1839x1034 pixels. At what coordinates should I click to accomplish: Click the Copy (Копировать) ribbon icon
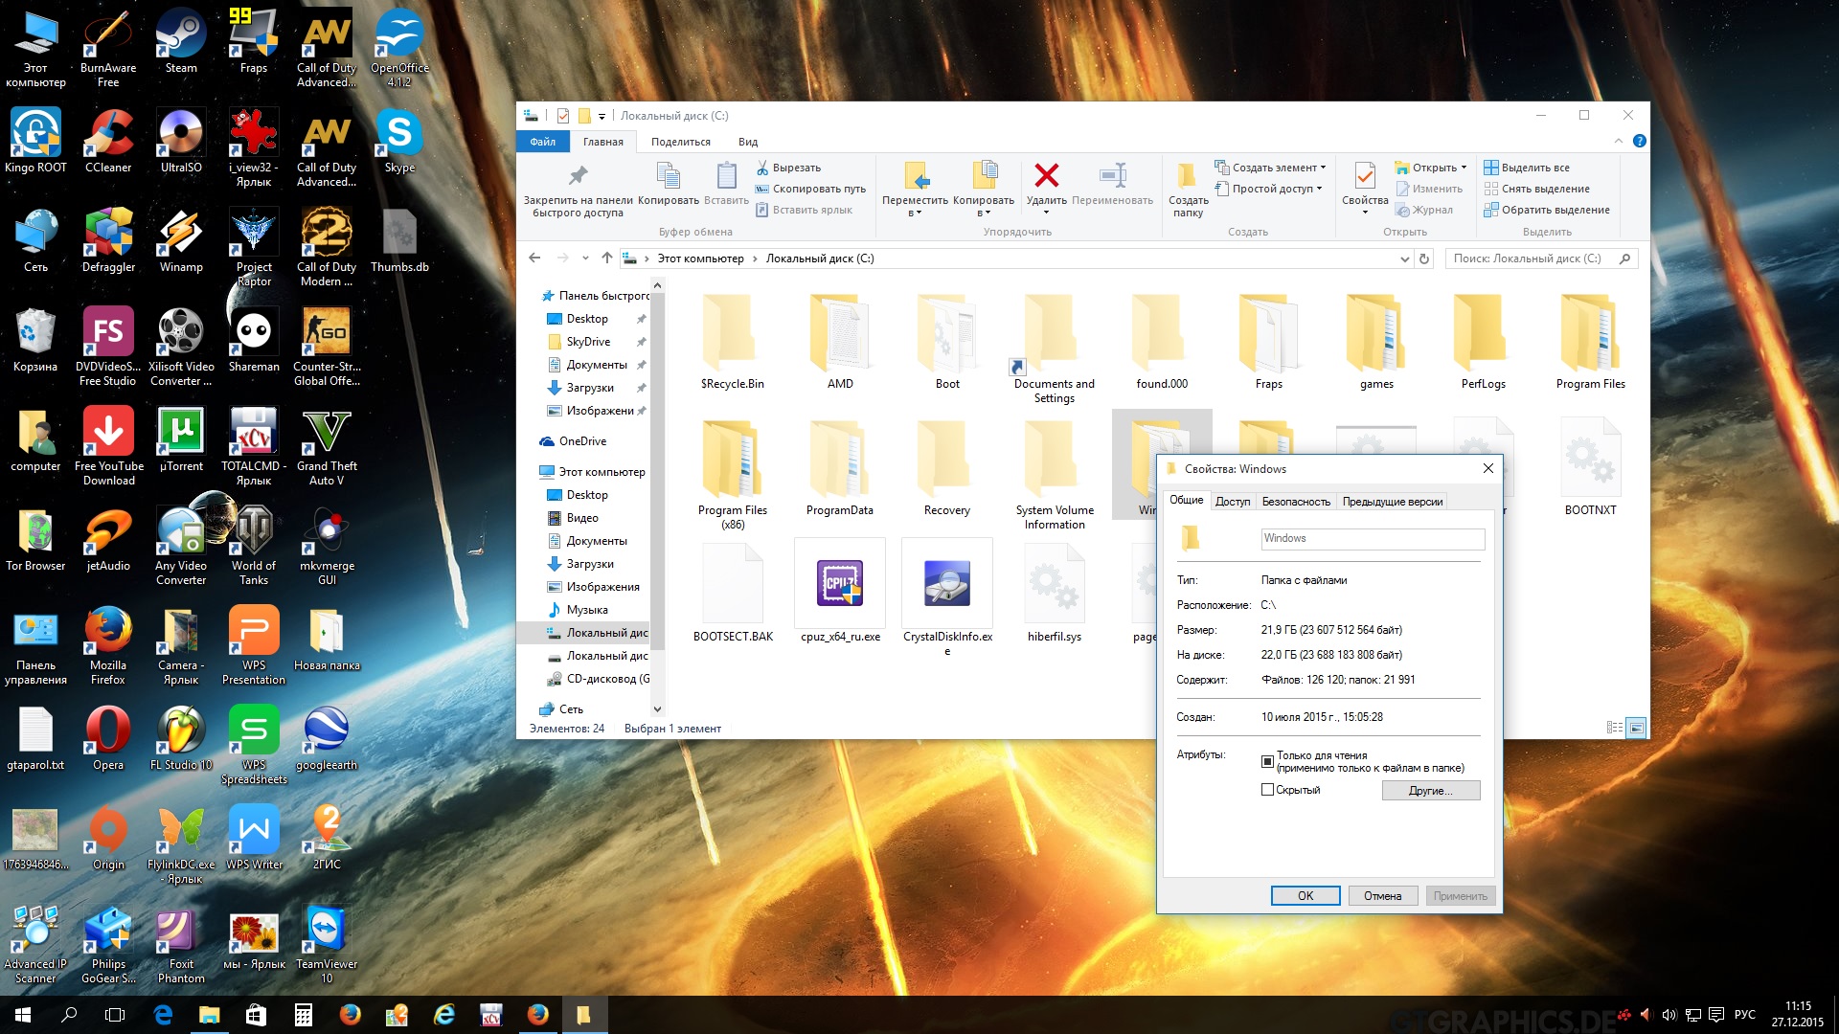click(668, 176)
